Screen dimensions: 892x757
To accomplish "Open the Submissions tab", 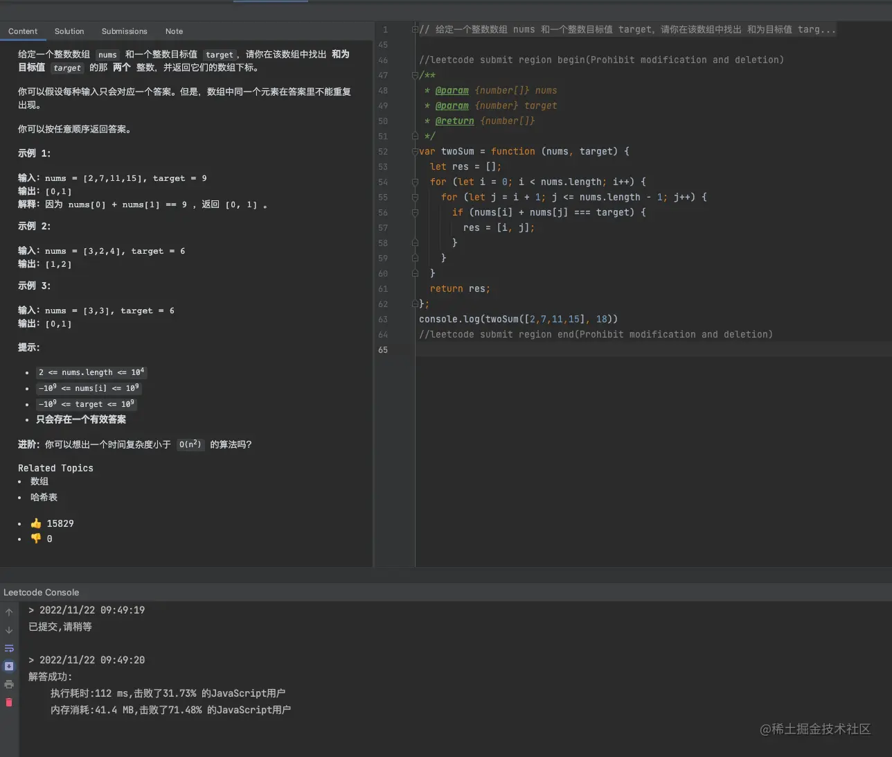I will [124, 31].
